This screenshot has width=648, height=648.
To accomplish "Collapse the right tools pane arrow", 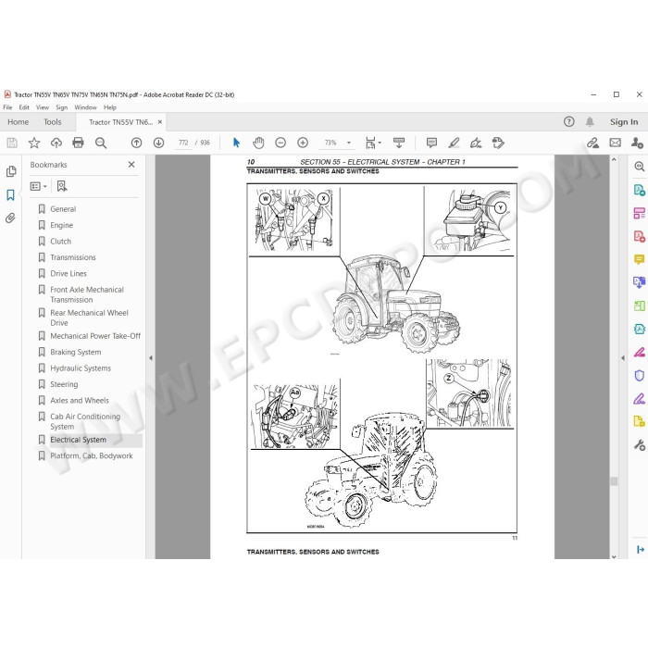I will [623, 358].
